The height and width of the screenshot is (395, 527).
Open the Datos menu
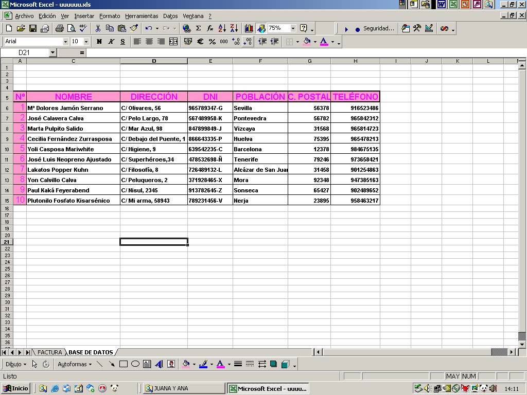(x=170, y=16)
